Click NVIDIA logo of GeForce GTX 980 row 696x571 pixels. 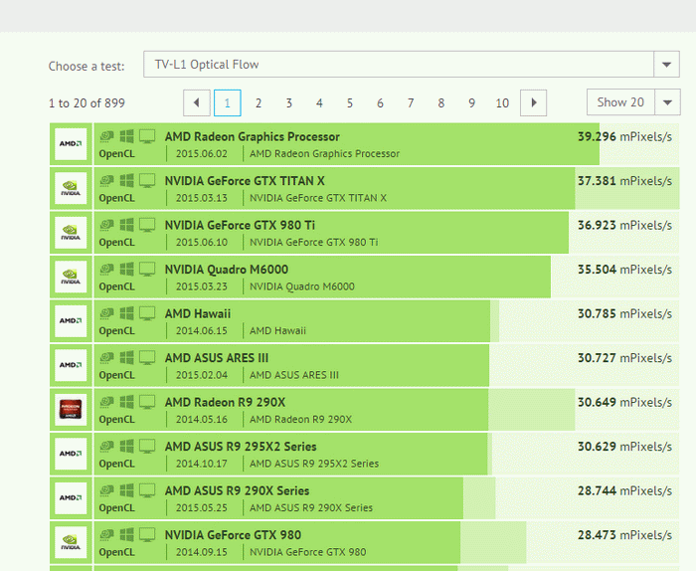coord(71,542)
